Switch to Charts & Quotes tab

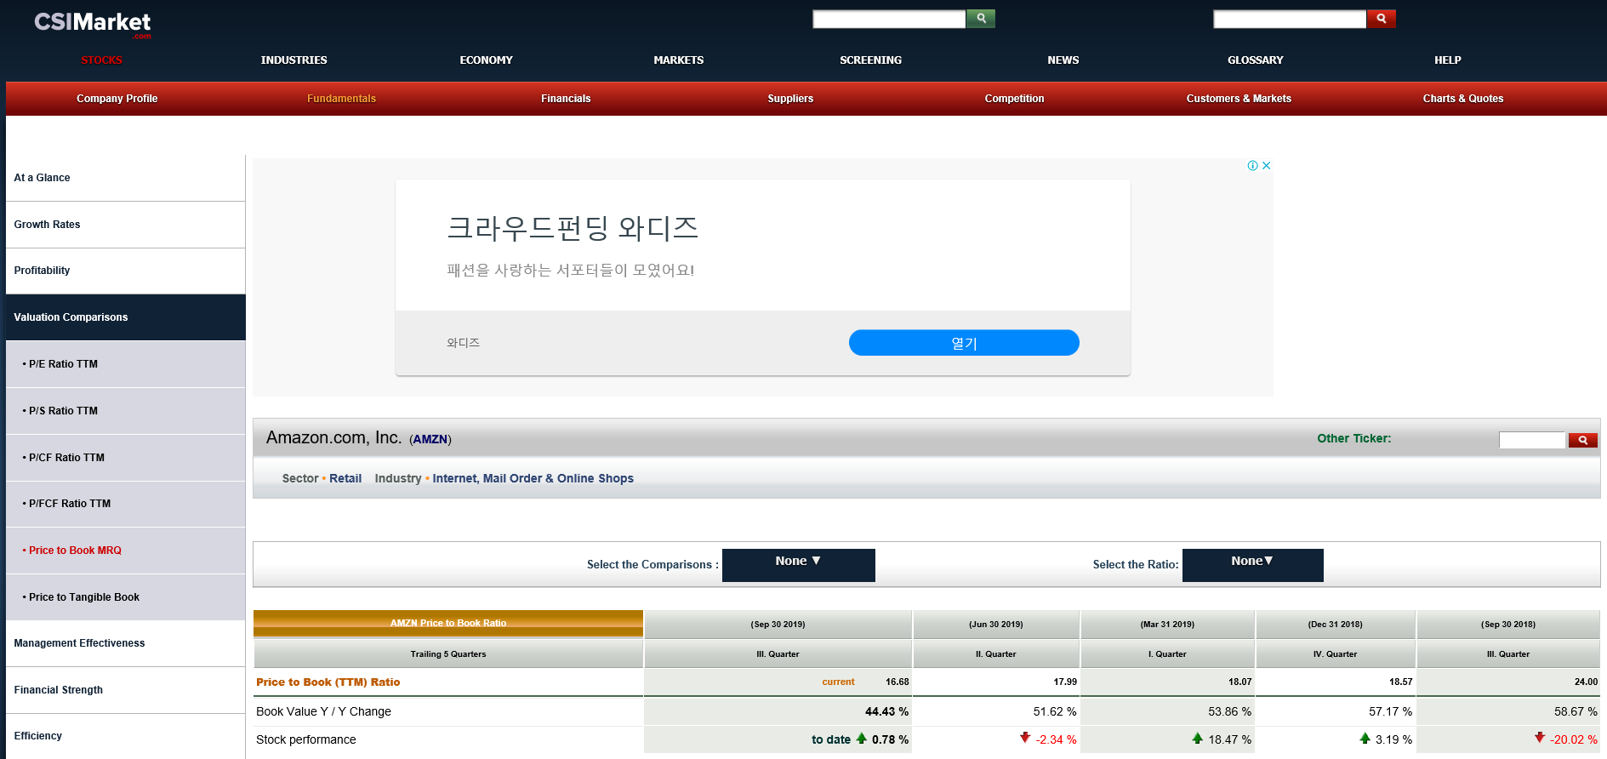(1463, 99)
